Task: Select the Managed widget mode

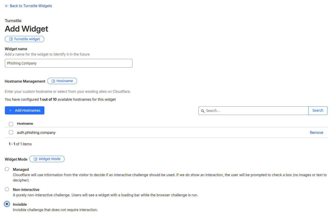Action: pyautogui.click(x=7, y=169)
